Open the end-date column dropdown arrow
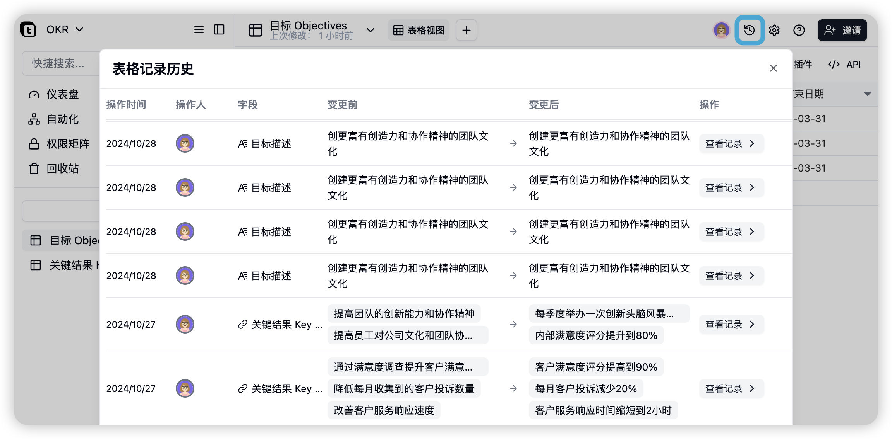The width and height of the screenshot is (892, 439). [867, 94]
